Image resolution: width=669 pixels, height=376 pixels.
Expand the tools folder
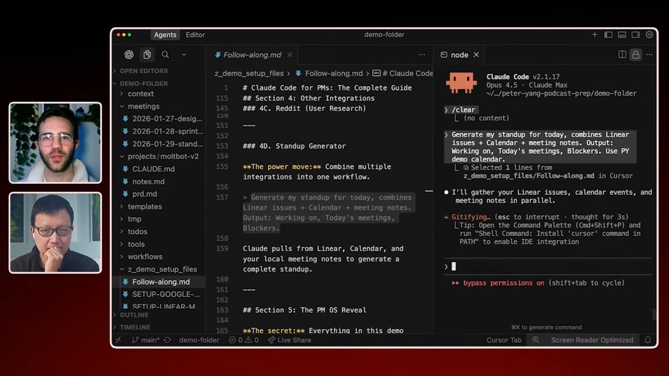(x=136, y=244)
